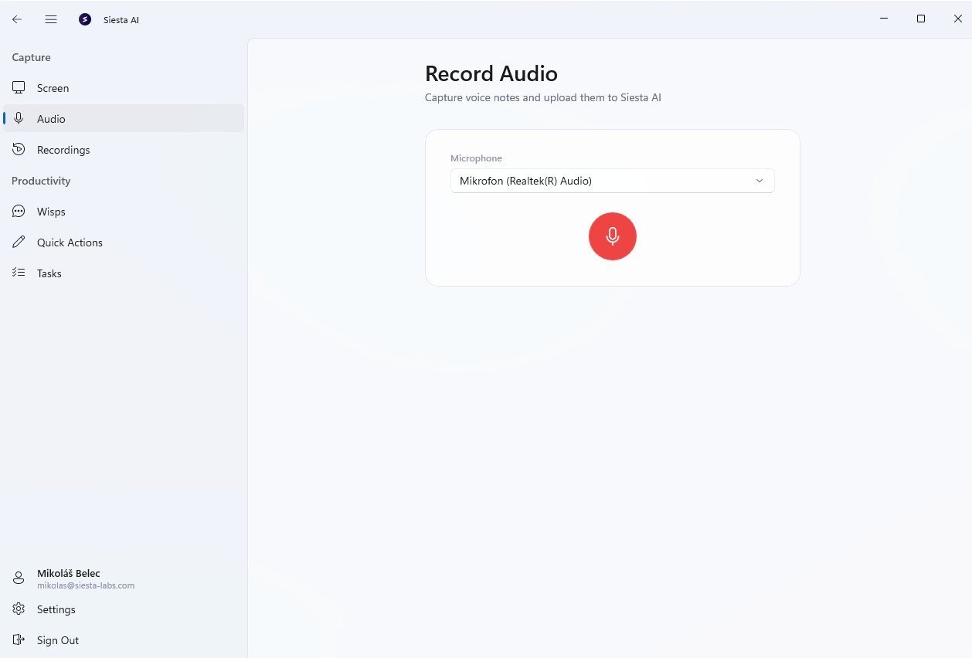Click the Audio microphone sidebar icon
This screenshot has height=658, width=972.
click(x=19, y=119)
